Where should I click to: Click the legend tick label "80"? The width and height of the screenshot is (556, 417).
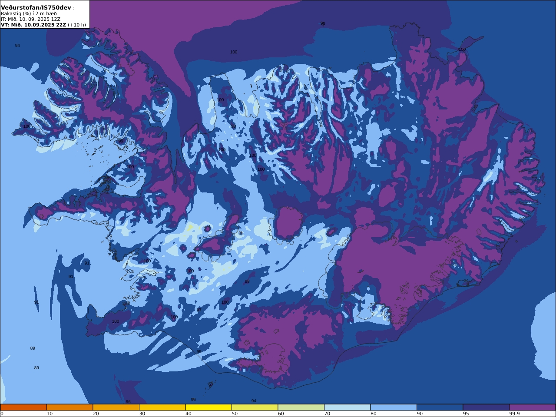click(373, 414)
